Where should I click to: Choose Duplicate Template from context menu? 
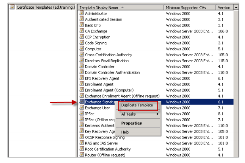tap(137, 105)
